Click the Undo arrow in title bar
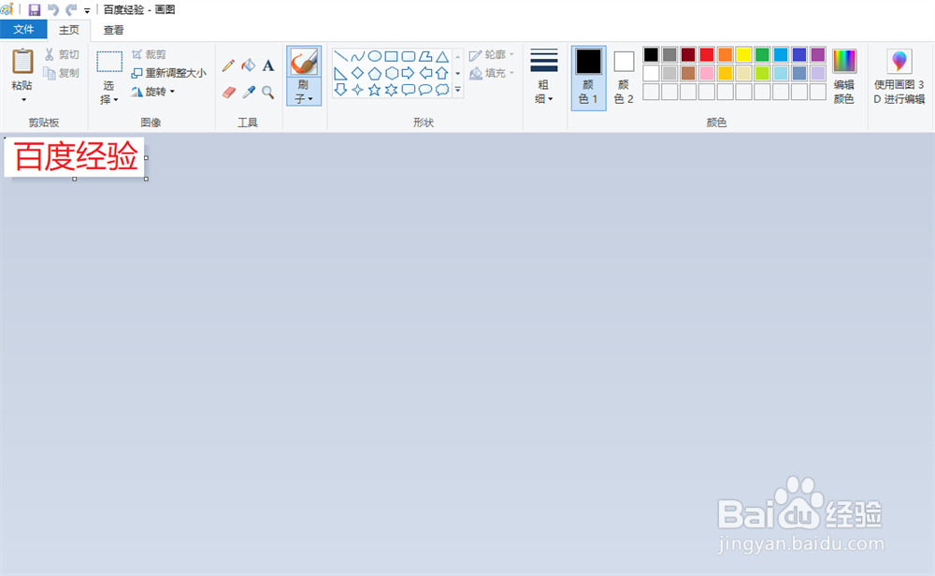Screen dimensions: 935x576 [x=53, y=9]
